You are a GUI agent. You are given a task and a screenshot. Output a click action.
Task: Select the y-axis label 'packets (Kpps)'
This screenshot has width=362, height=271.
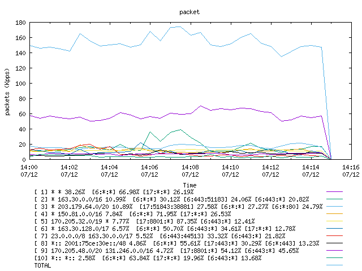[7, 91]
